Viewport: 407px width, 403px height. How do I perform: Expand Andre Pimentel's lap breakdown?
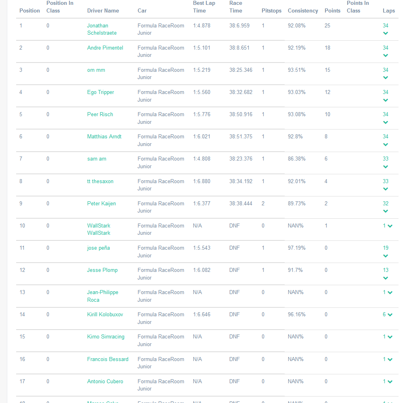tap(386, 55)
